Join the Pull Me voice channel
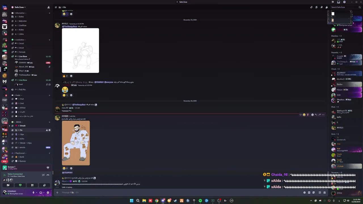Screen dimensions: 363x204 click(31, 90)
